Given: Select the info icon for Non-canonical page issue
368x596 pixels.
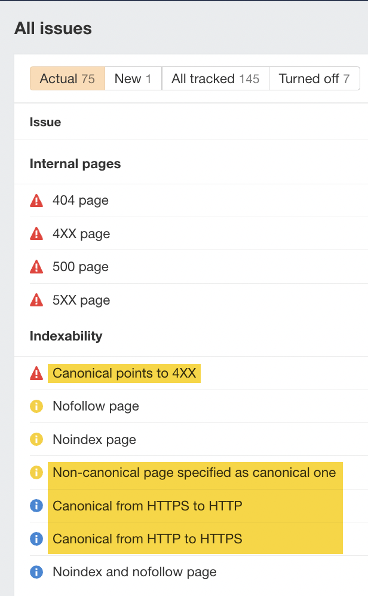Looking at the screenshot, I should click(36, 473).
